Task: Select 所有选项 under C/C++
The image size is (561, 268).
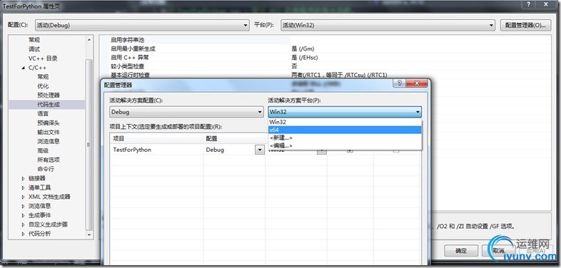Action: point(49,160)
